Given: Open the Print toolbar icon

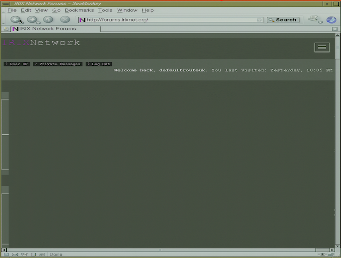Looking at the screenshot, I should (313, 19).
